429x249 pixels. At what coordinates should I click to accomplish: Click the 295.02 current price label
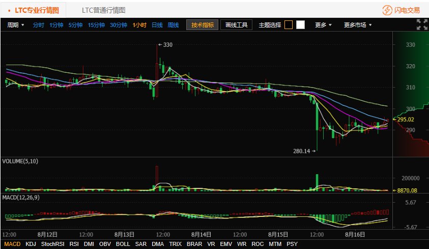point(406,119)
